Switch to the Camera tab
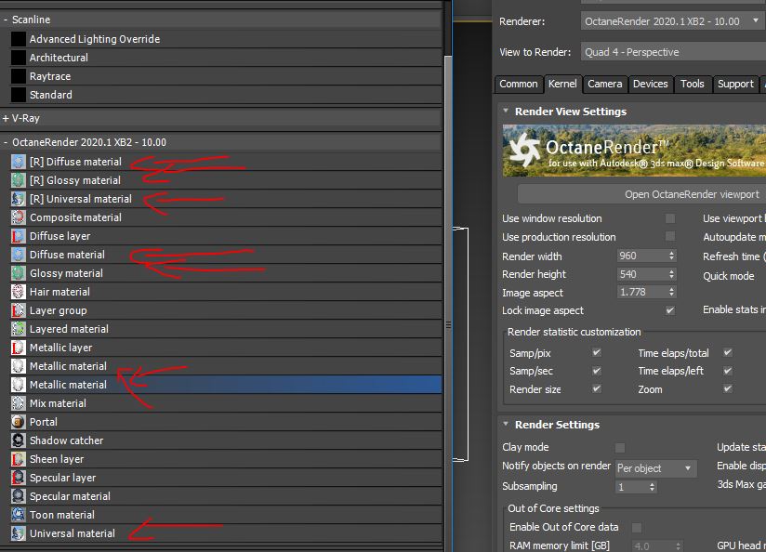The width and height of the screenshot is (766, 552). click(x=605, y=84)
